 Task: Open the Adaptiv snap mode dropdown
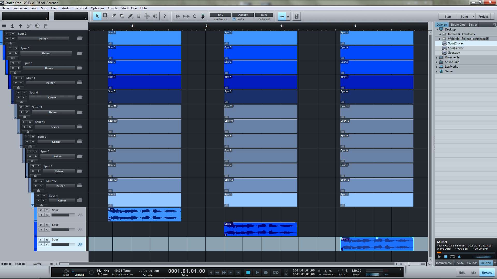click(x=243, y=15)
